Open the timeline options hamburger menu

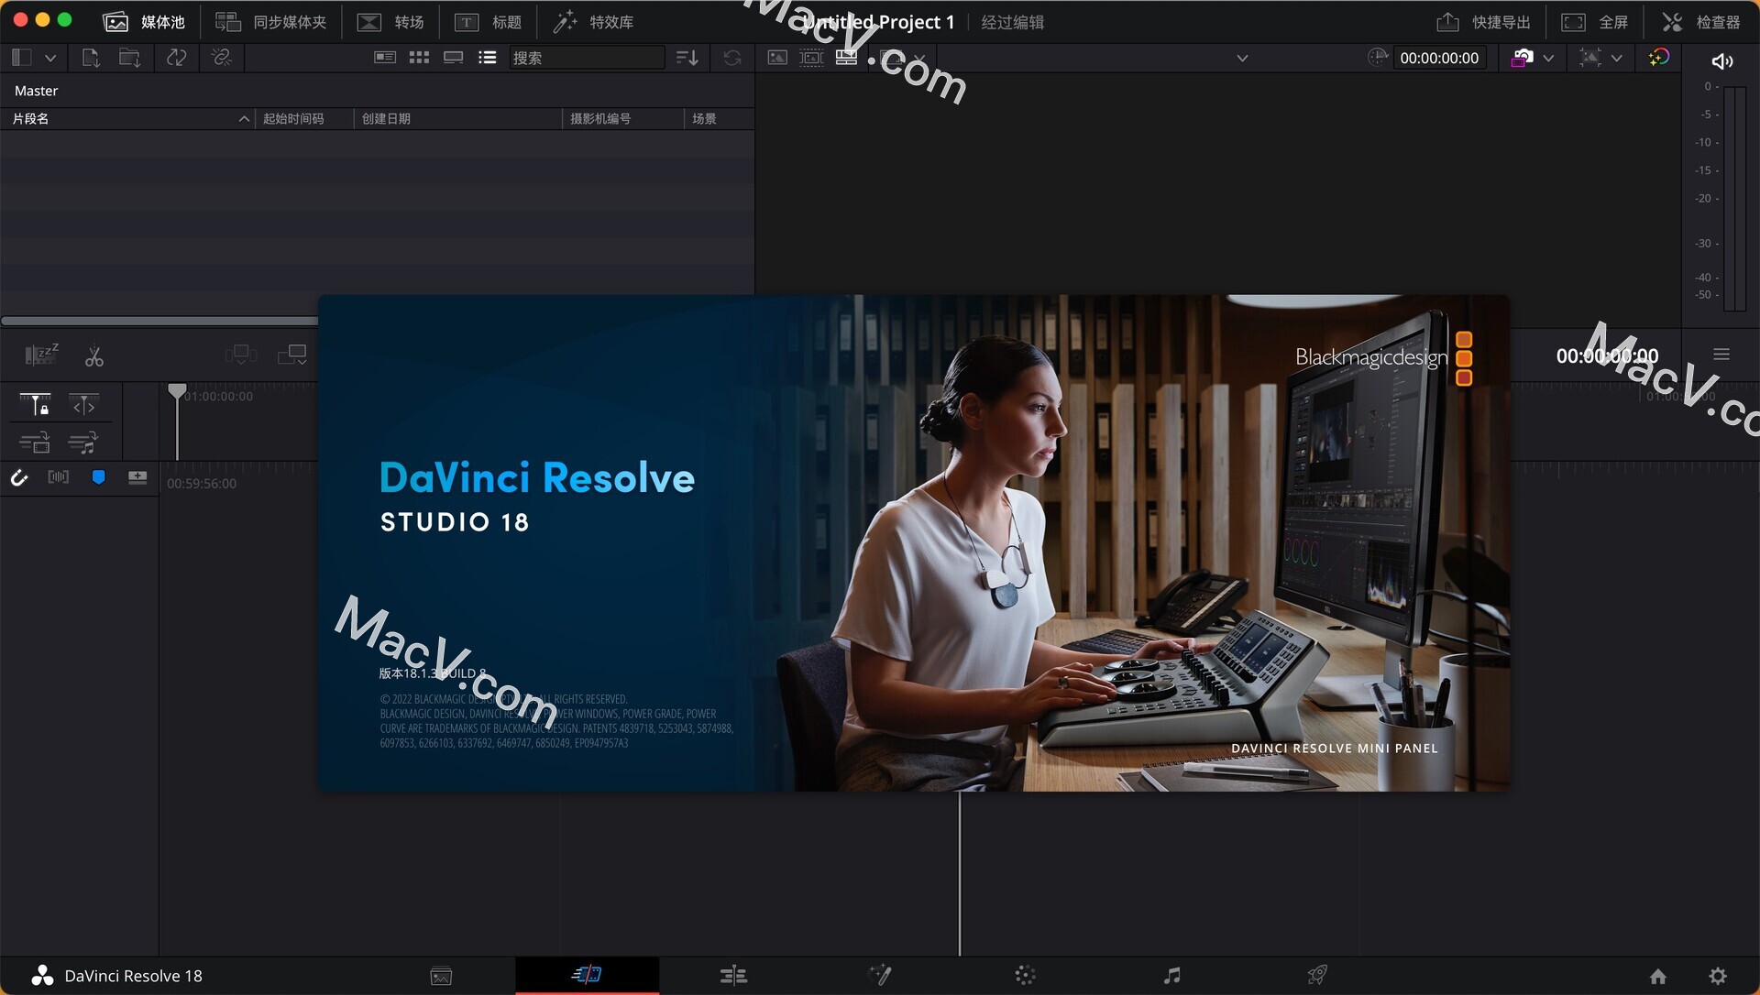(1721, 355)
